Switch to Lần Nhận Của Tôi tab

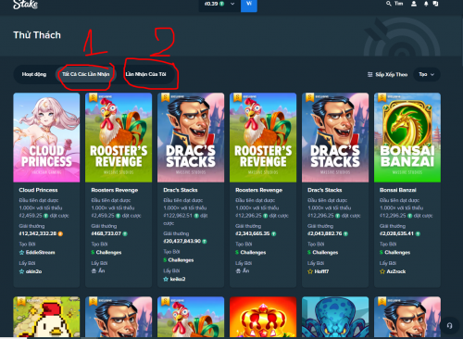coord(145,74)
